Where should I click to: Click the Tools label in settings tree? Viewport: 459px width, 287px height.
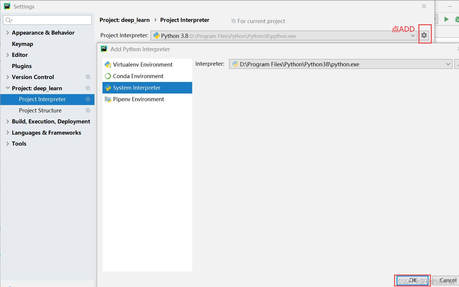click(19, 143)
